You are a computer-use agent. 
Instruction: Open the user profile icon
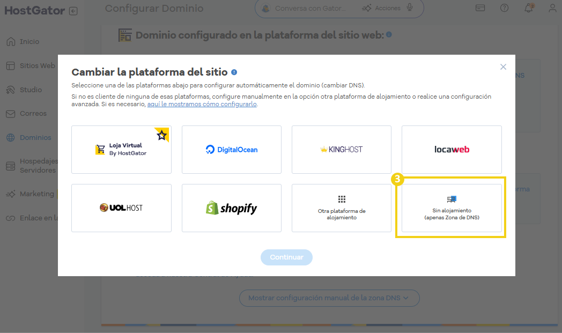(x=553, y=8)
